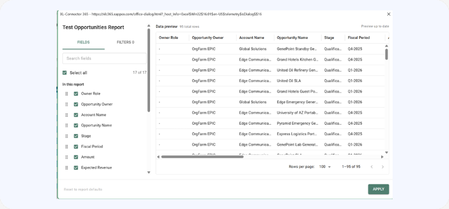Open the Rows per page dropdown
Screen dimensions: 449x209
tap(325, 167)
